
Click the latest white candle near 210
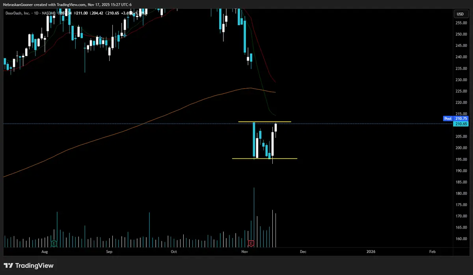pyautogui.click(x=276, y=128)
